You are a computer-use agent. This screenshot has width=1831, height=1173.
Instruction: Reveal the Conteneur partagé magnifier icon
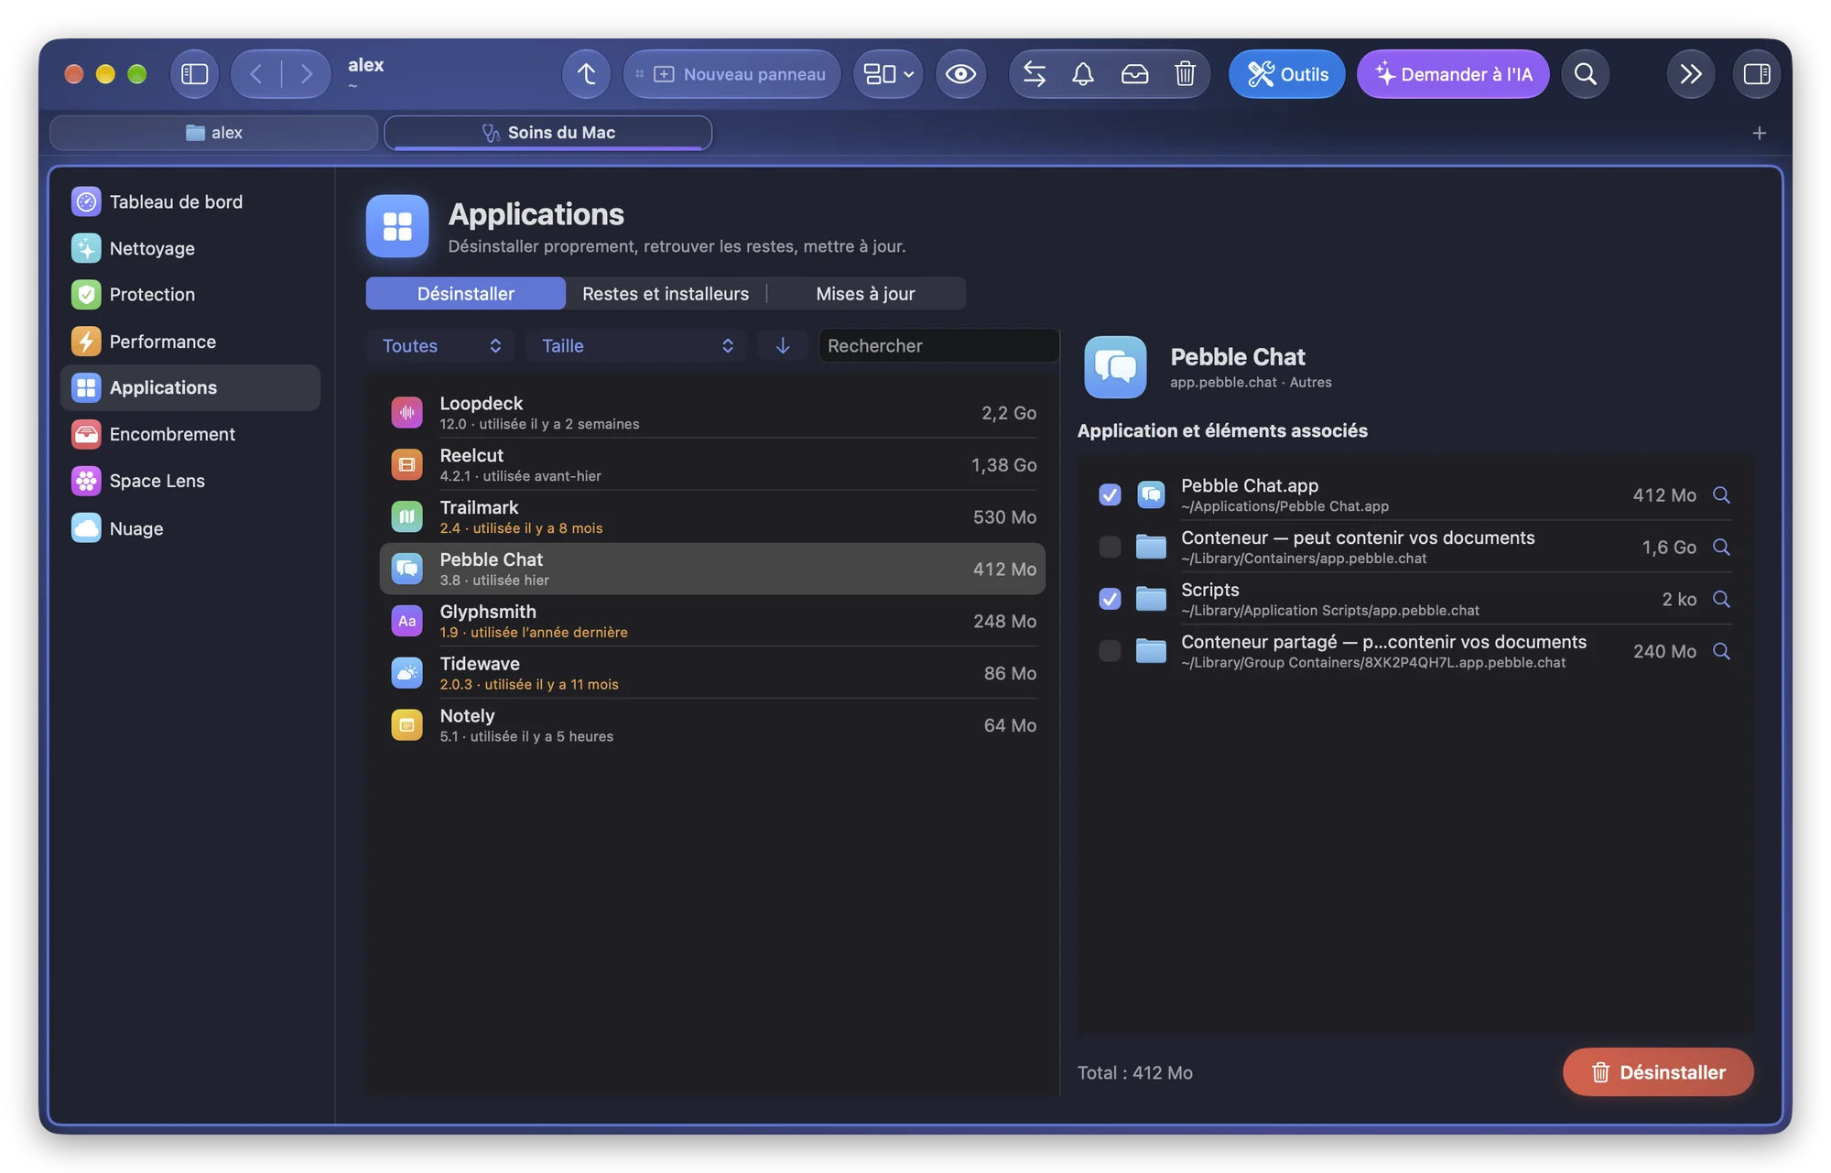pyautogui.click(x=1721, y=652)
